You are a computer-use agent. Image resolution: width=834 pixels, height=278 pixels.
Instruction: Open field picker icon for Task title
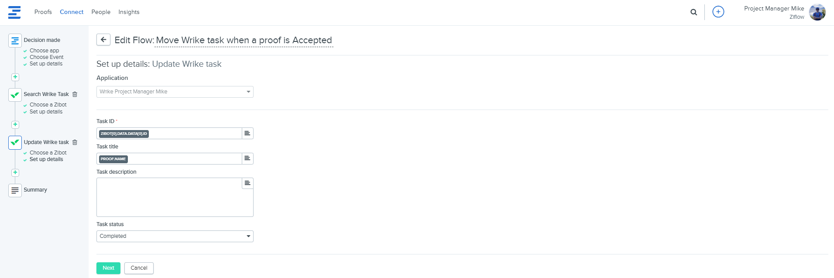[247, 159]
